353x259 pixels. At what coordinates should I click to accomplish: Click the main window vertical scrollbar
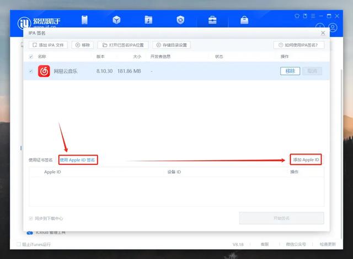click(342, 153)
